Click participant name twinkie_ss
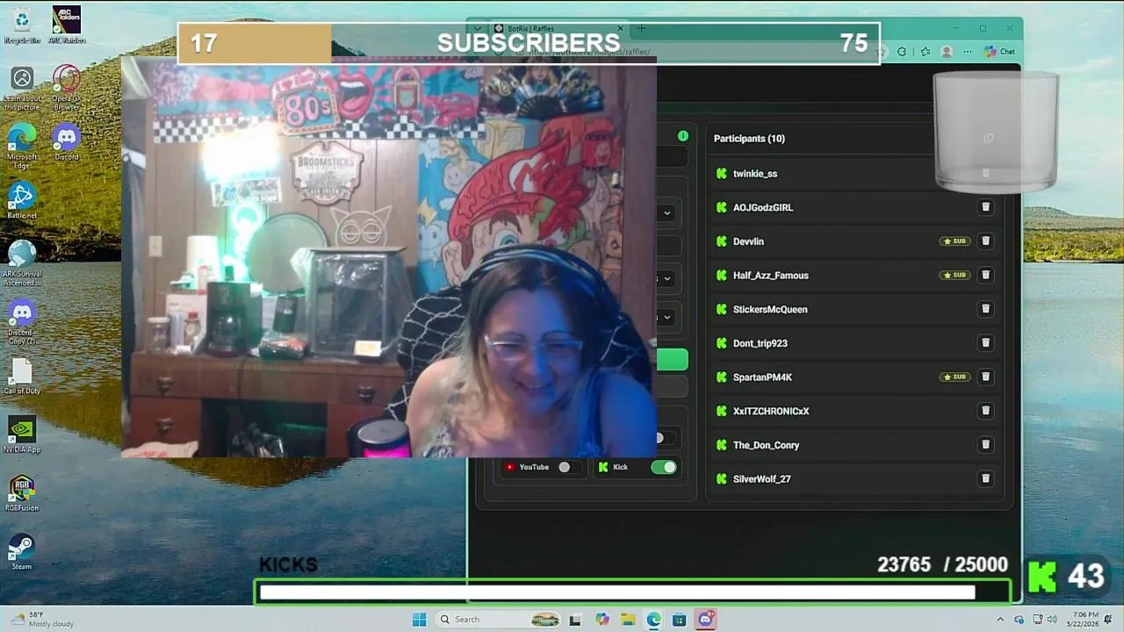The image size is (1124, 632). 755,174
